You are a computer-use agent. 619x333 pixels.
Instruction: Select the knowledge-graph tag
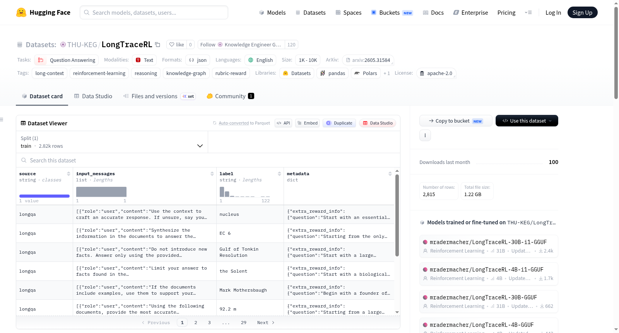tap(186, 73)
